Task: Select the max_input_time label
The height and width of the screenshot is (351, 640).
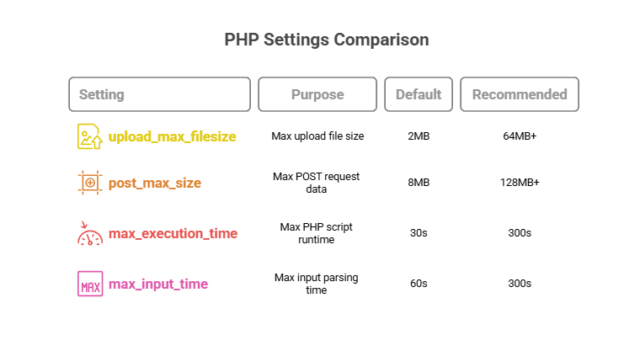Action: (158, 284)
